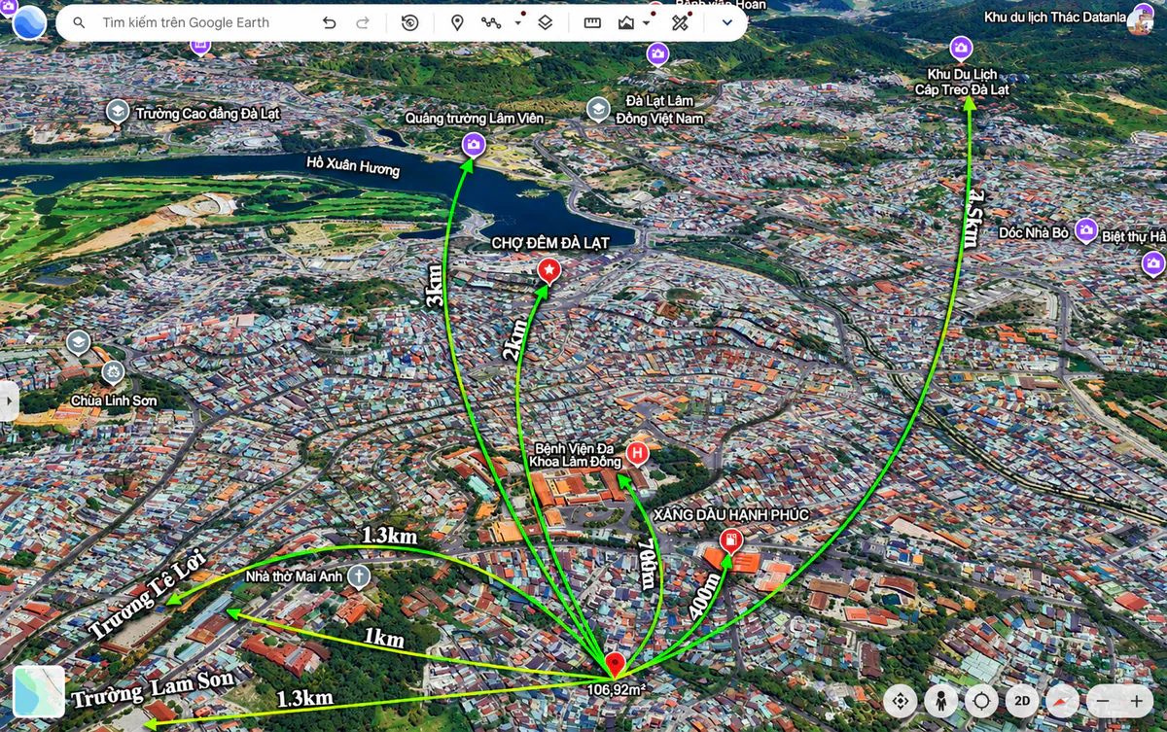Click the '106,92m²' area label

617,689
